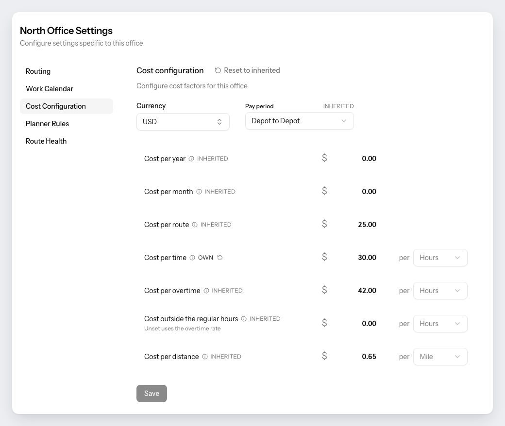Reset Cost per time with the OWN revert icon
This screenshot has width=505, height=426.
[220, 258]
